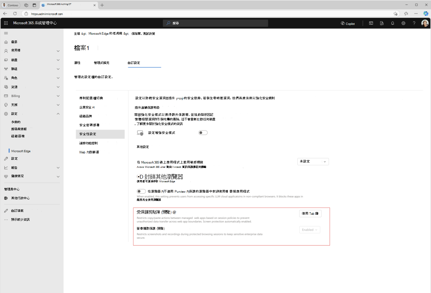
Task: Go back using the browser back arrow
Action: 5,13
